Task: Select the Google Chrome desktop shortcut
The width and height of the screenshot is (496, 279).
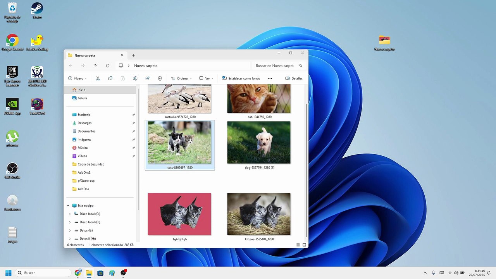Action: [x=12, y=43]
